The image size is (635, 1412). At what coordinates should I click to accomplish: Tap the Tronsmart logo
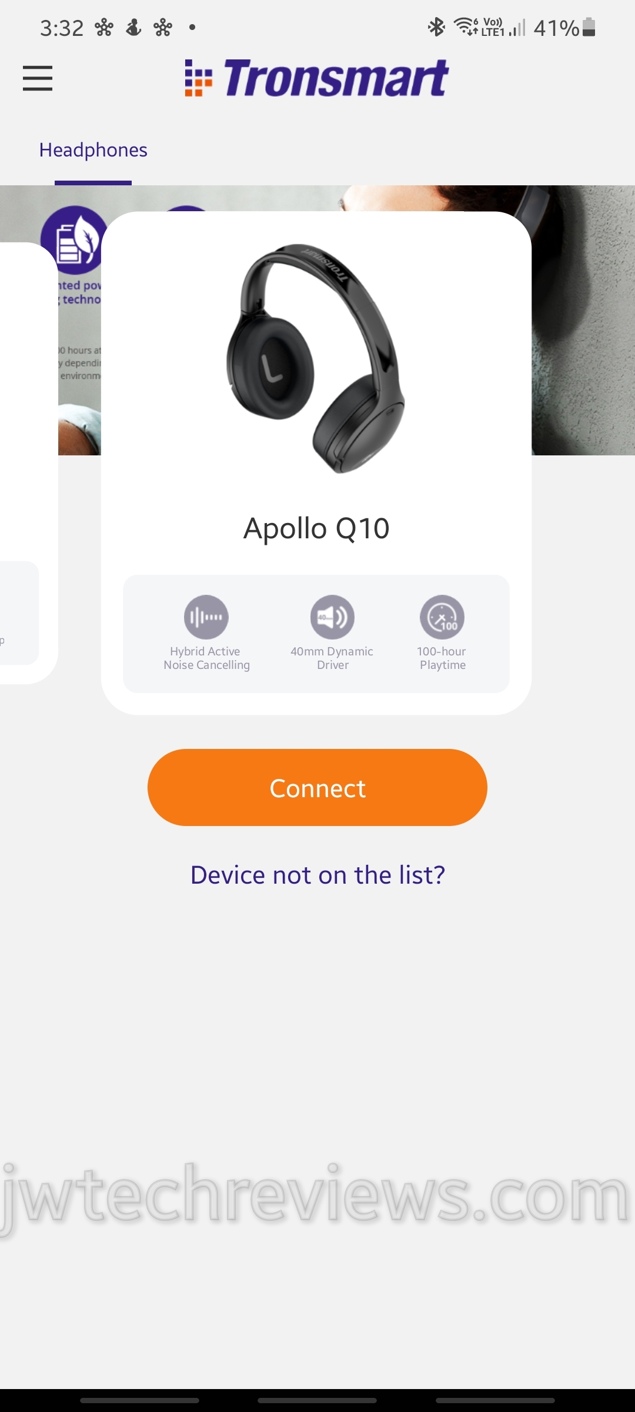click(317, 78)
